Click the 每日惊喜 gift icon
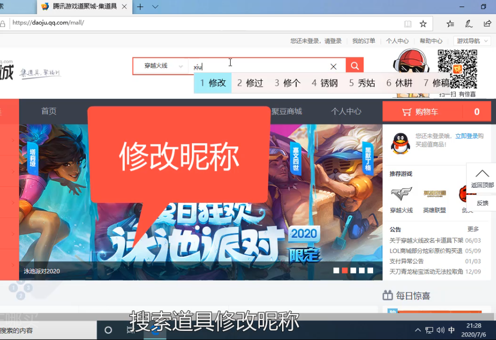This screenshot has width=496, height=340. pos(388,295)
